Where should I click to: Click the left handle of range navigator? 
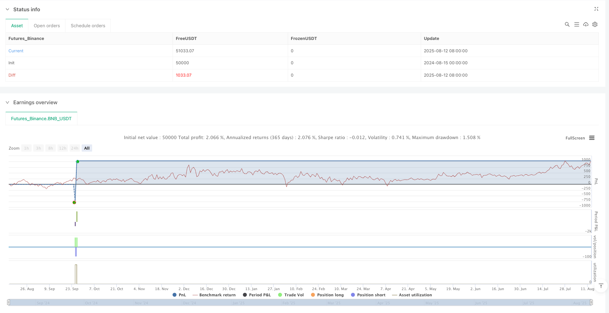(x=9, y=302)
